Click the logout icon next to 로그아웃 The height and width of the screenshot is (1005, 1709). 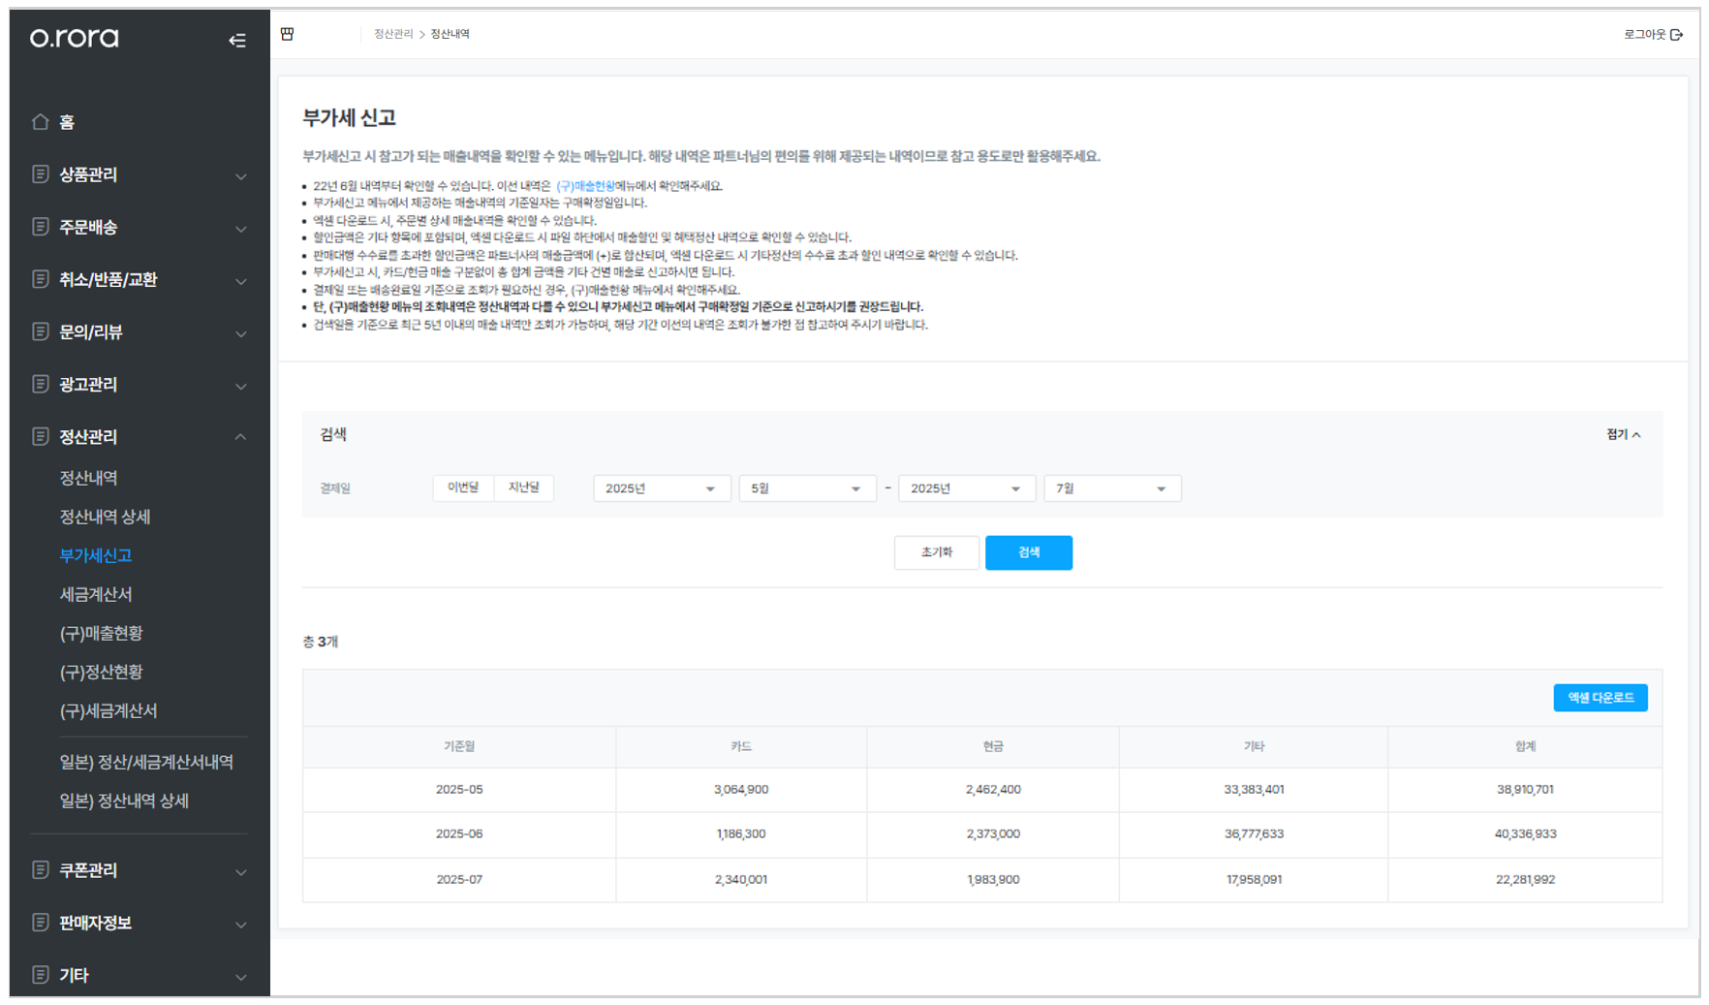[x=1677, y=34]
